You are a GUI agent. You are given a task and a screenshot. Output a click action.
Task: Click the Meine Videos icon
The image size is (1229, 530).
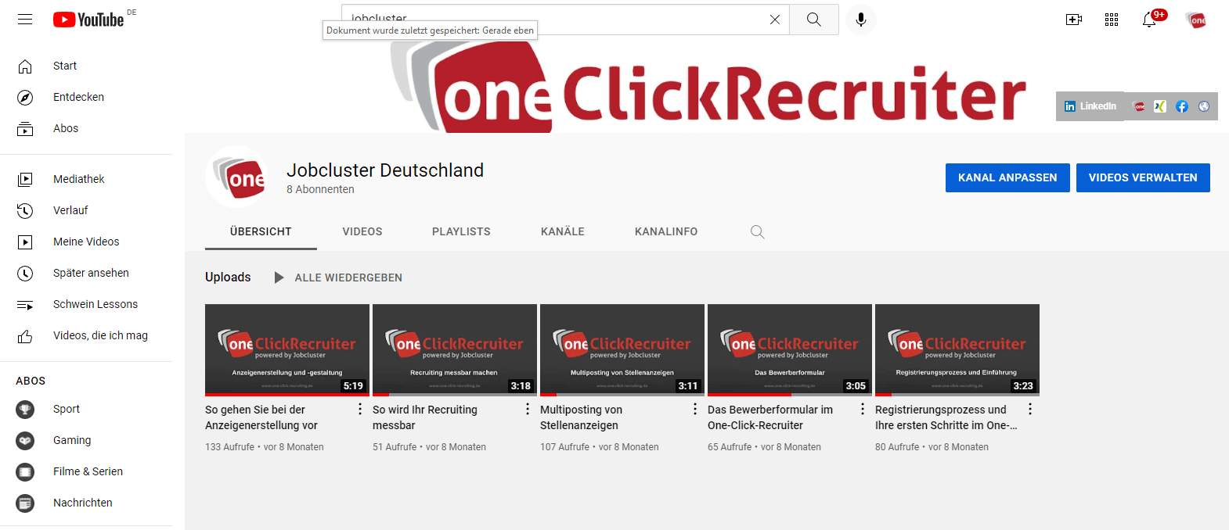point(25,242)
